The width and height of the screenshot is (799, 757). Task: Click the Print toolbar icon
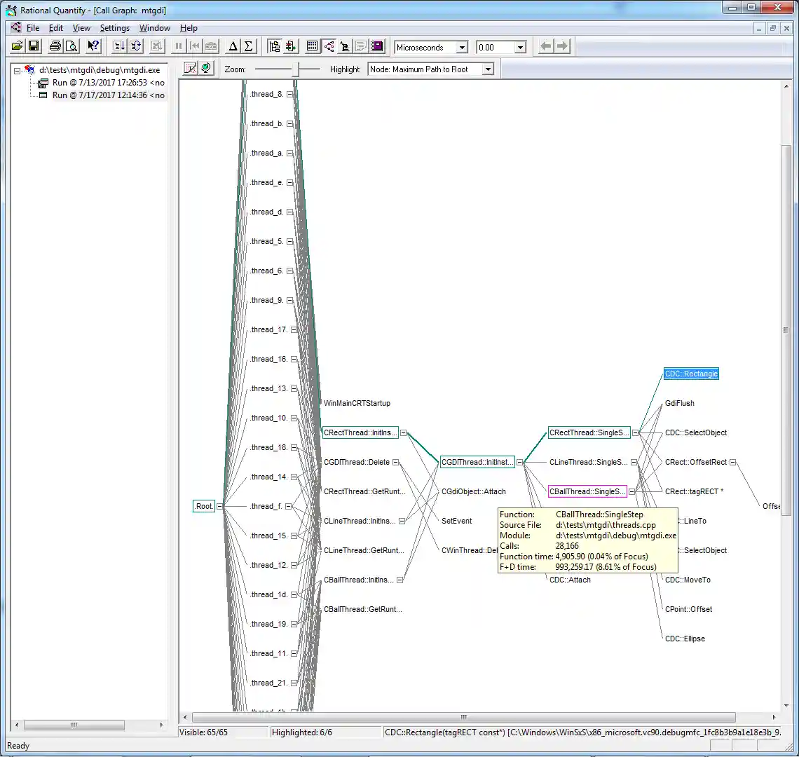[55, 47]
